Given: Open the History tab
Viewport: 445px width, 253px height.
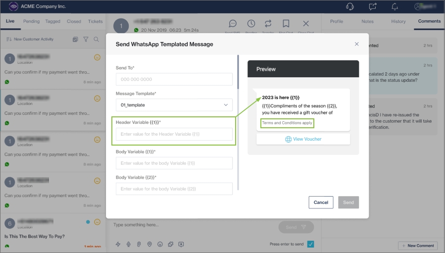Looking at the screenshot, I should [398, 21].
